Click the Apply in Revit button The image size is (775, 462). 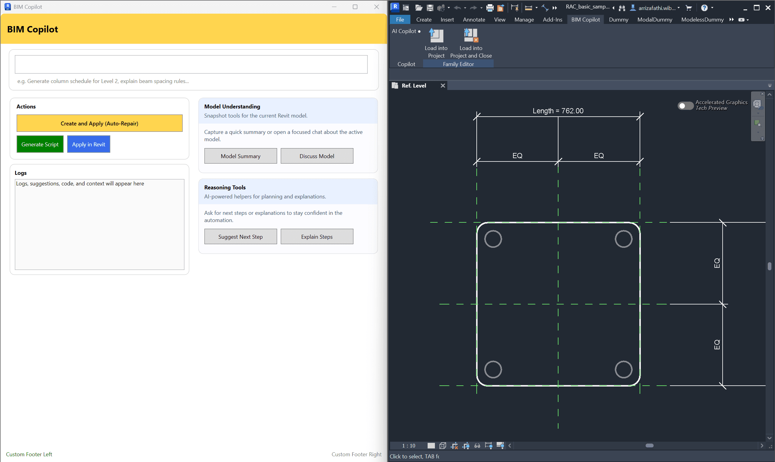pos(89,144)
